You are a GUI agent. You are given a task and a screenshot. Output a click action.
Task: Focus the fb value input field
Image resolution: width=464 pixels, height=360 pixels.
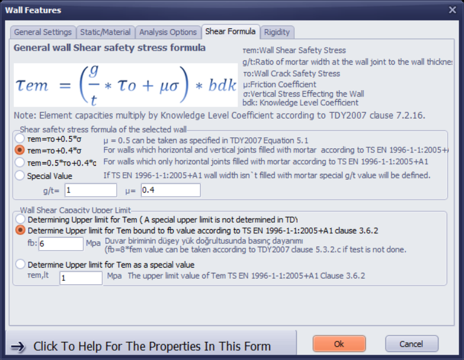click(61, 244)
